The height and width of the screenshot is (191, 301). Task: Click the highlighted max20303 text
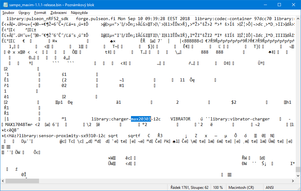click(x=141, y=119)
